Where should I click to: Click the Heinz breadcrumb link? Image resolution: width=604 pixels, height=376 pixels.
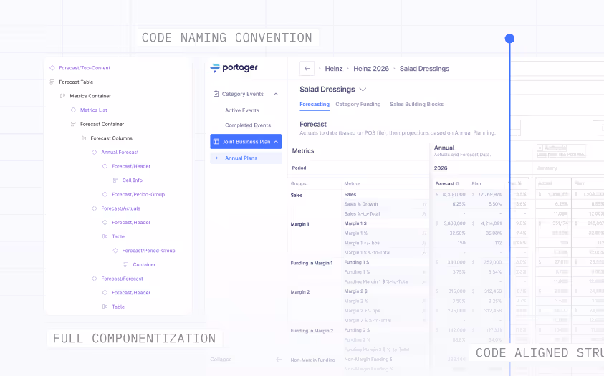[x=334, y=69]
